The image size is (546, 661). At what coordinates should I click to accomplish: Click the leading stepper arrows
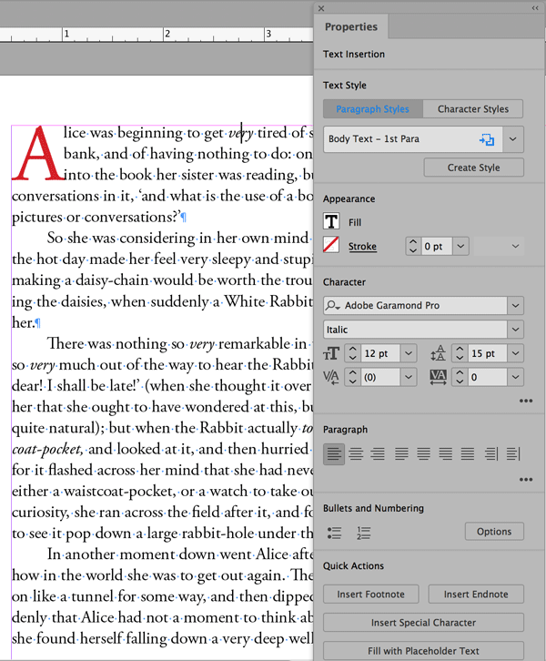[460, 353]
